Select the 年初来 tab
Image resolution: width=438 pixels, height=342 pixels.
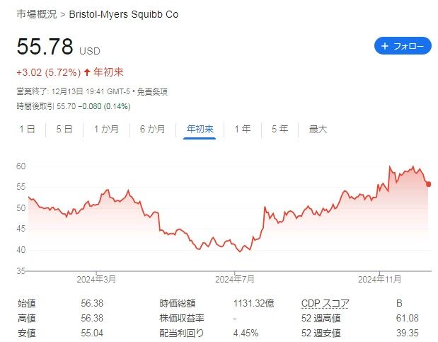click(x=200, y=129)
